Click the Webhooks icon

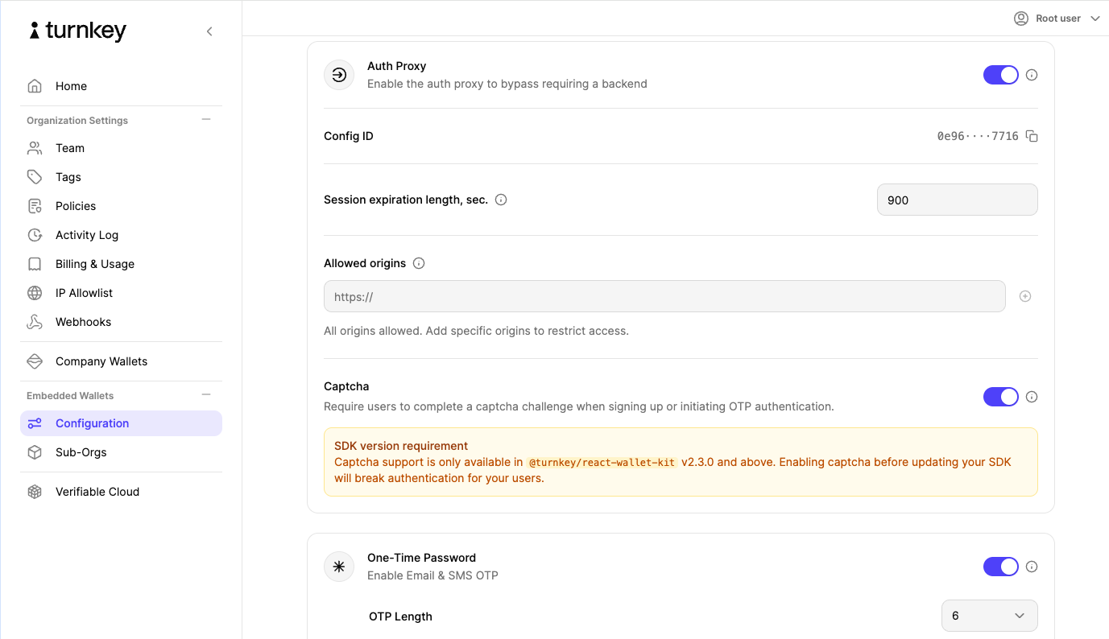(35, 322)
